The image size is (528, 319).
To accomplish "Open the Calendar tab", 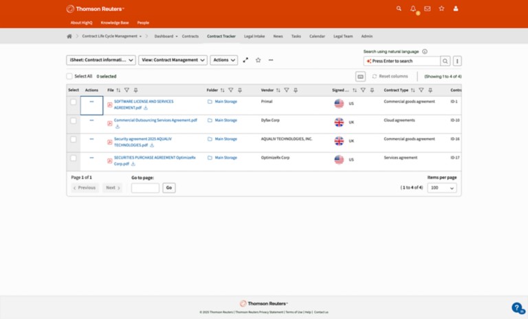I will click(x=317, y=36).
